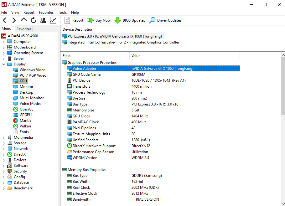285x206 pixels.
Task: Click the GPGPU database icon in the tree
Action: [16, 115]
